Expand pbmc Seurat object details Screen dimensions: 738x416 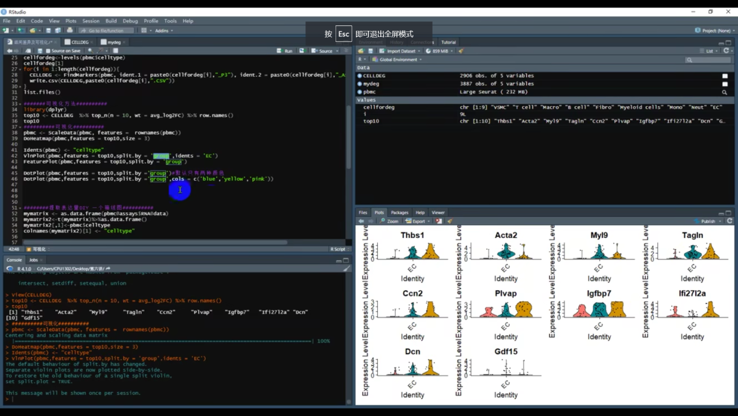(x=359, y=92)
